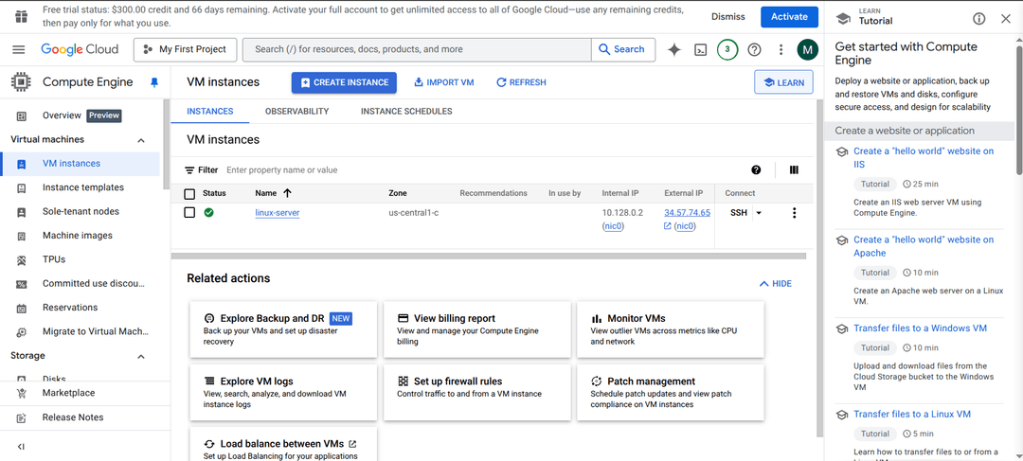Open the internal IP nic0 link

click(613, 226)
